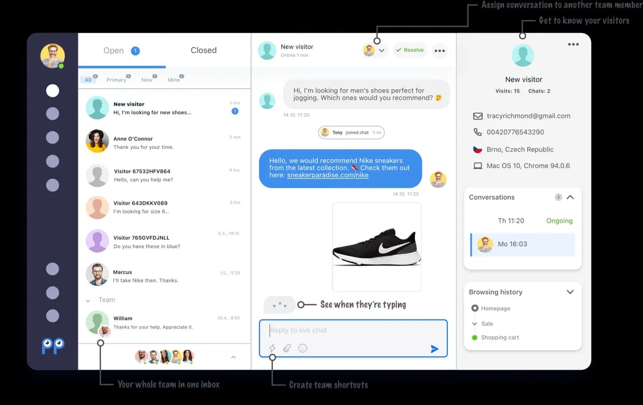Open conversation from Visitor 765GVFDJNLL
The width and height of the screenshot is (643, 405).
pos(164,241)
